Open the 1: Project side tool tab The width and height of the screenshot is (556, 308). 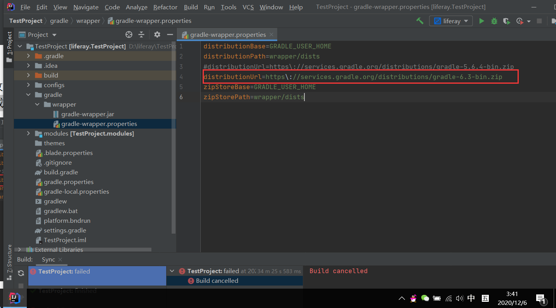[9, 47]
